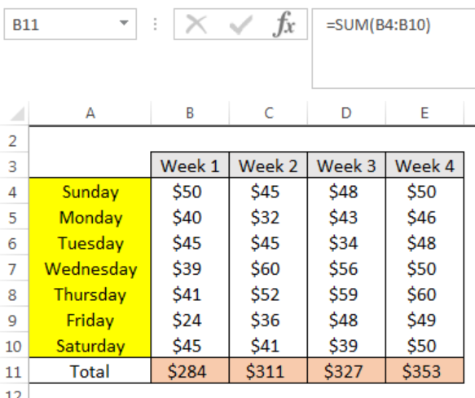Select column B header
475x398 pixels.
coord(190,113)
